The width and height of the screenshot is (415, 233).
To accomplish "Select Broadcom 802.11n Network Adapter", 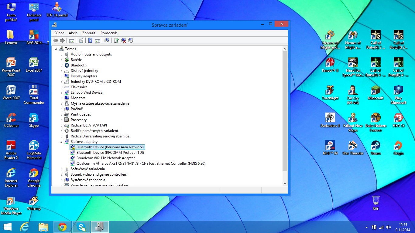I will click(x=105, y=158).
